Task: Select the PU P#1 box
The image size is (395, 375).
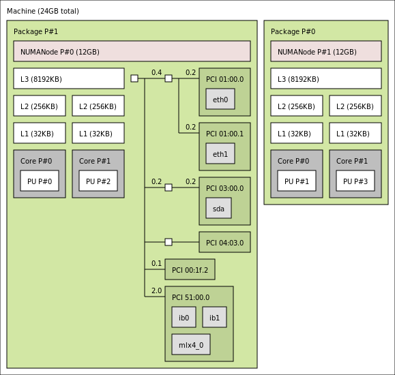Action: click(x=297, y=181)
